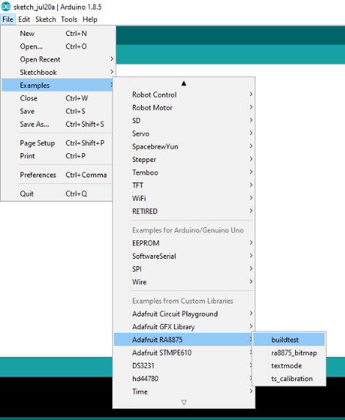Open the Tools menu
This screenshot has width=345, height=420.
point(69,20)
